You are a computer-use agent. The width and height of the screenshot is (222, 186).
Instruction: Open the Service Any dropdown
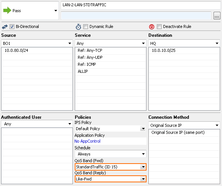coord(110,43)
